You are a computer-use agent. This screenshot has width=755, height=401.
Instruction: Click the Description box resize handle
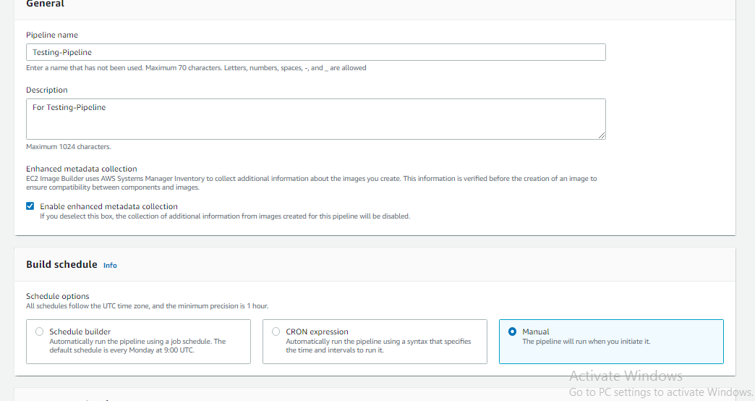pos(602,135)
